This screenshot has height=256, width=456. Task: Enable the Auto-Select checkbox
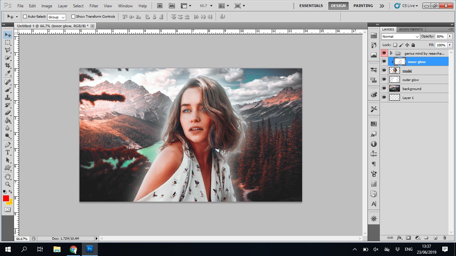click(25, 17)
